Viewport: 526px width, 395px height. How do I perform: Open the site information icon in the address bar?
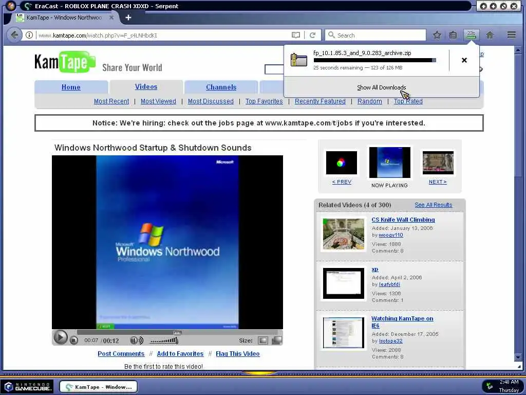(29, 35)
